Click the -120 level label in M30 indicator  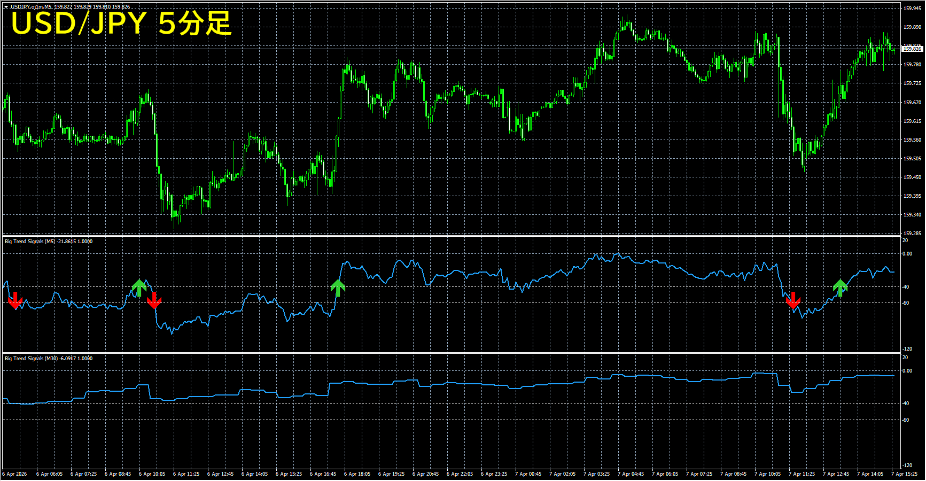(907, 466)
